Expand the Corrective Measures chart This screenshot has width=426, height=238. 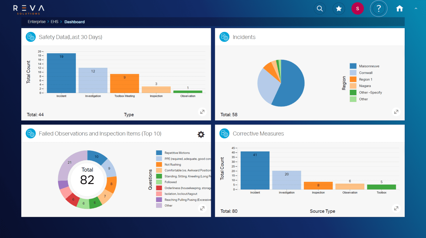point(396,208)
